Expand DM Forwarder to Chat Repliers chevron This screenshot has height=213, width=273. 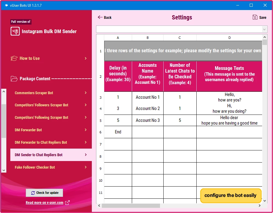point(86,142)
